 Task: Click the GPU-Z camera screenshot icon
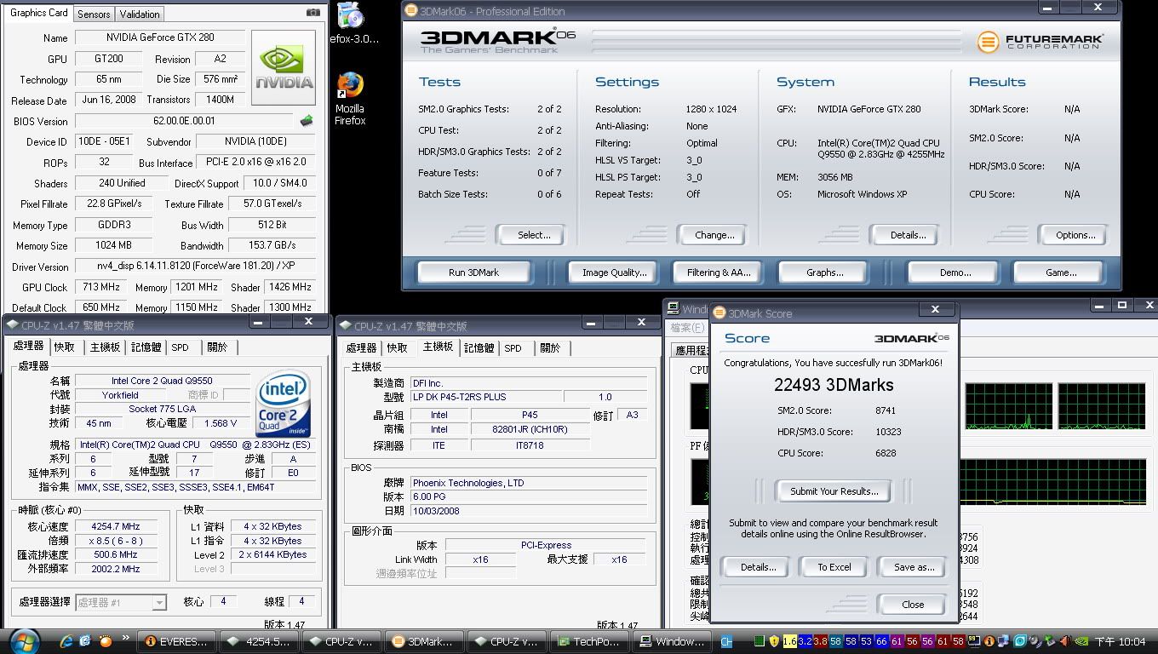coord(313,13)
